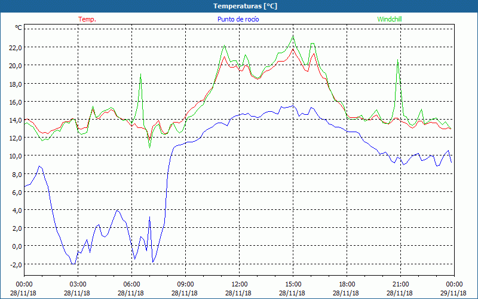
Task: Click the 15:00 time axis label
Action: pos(293,285)
